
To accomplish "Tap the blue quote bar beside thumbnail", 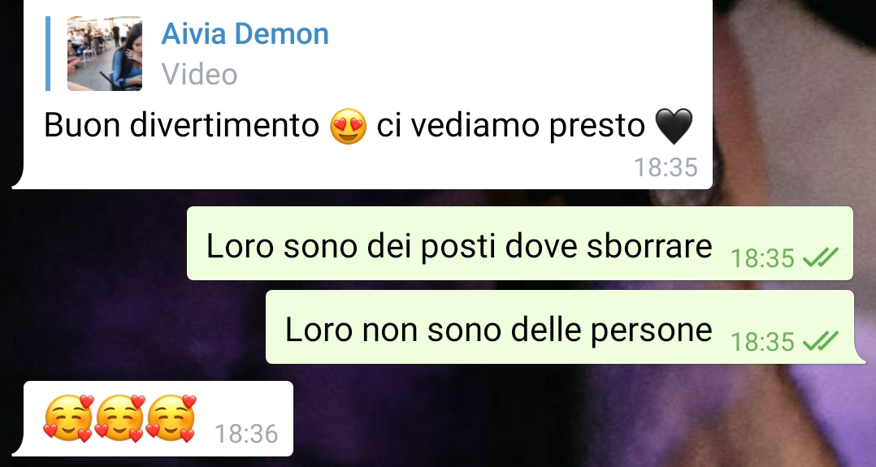I will click(48, 54).
